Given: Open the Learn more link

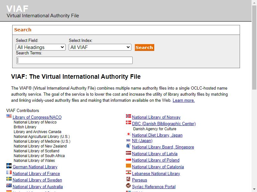Looking at the screenshot, I should (183, 100).
